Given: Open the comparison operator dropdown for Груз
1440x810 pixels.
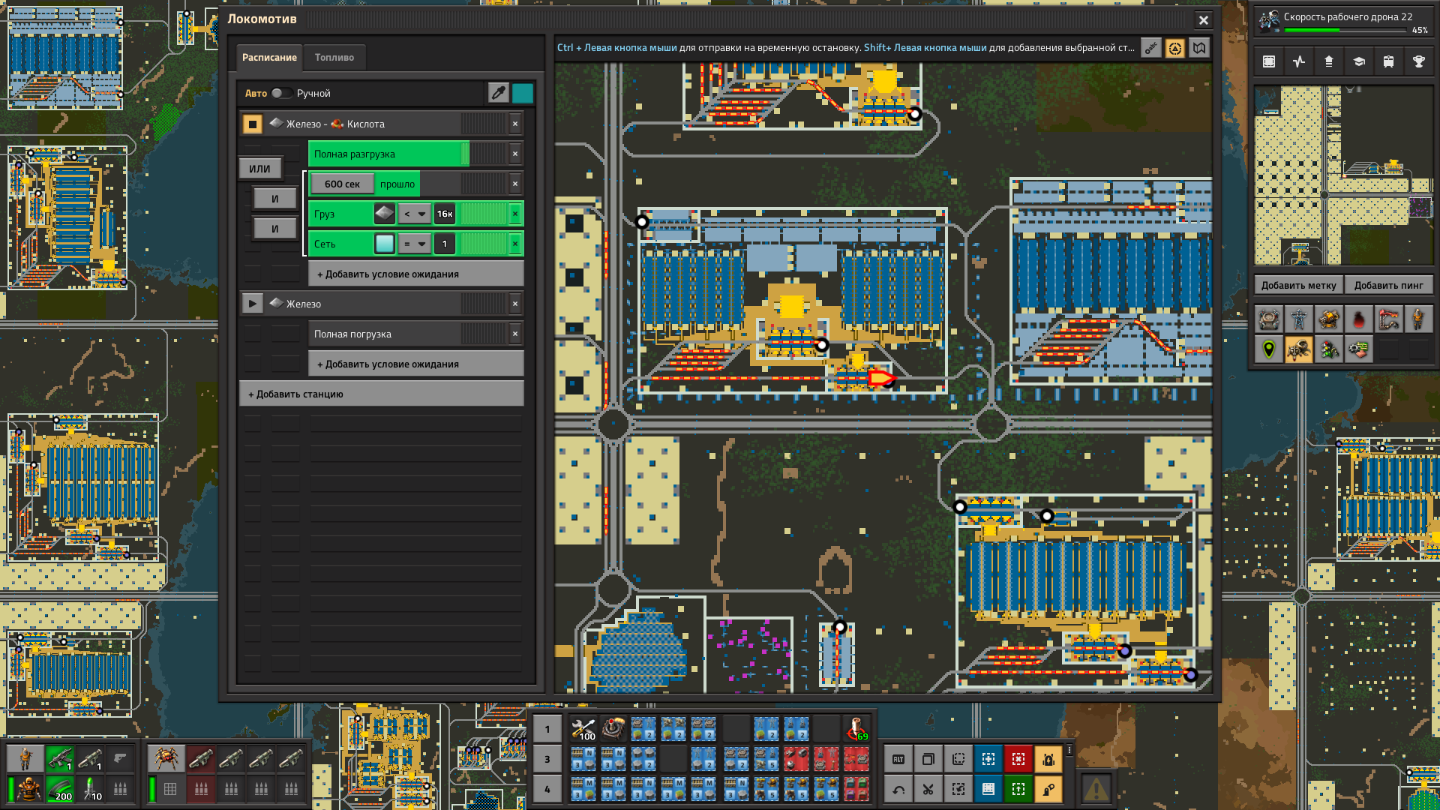Looking at the screenshot, I should [414, 214].
